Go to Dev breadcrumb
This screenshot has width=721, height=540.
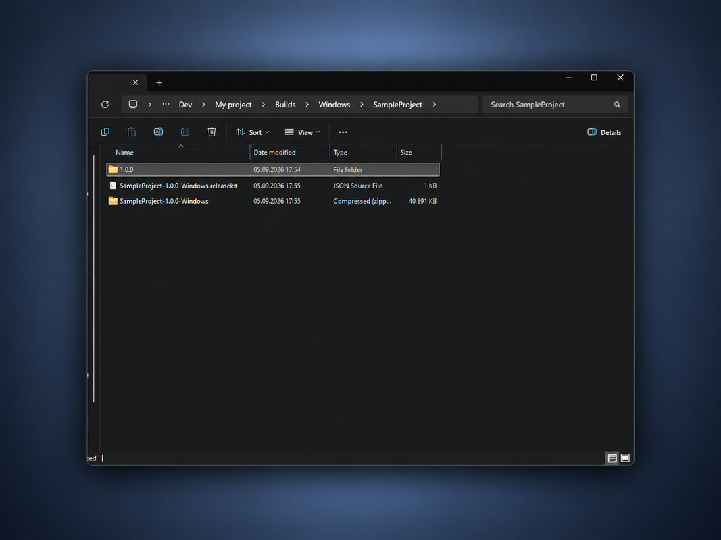[185, 105]
